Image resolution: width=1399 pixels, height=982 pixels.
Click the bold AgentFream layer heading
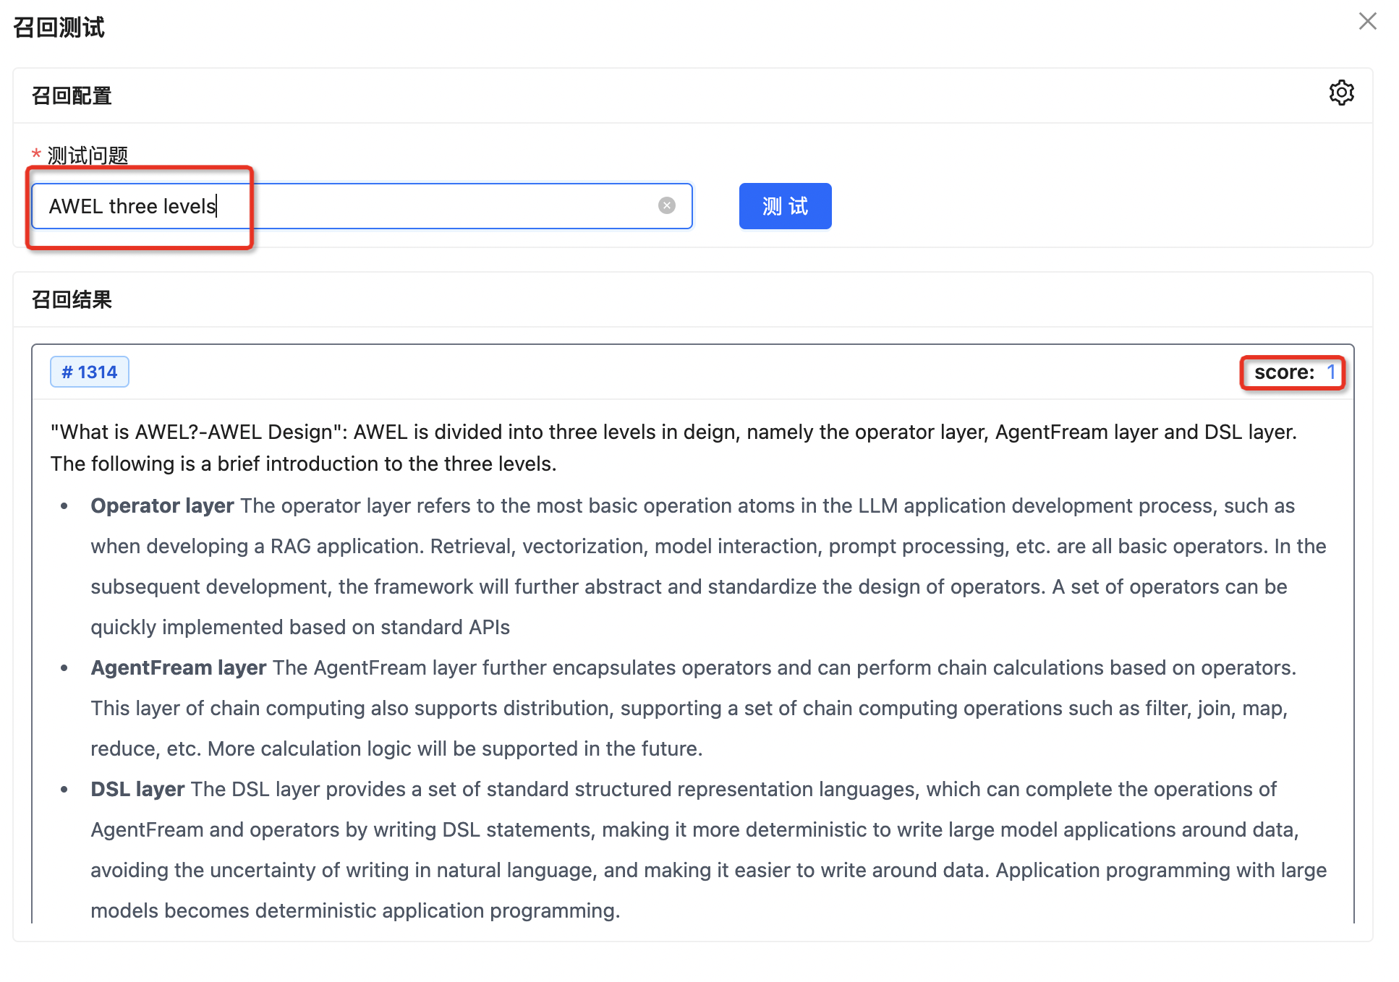click(178, 667)
